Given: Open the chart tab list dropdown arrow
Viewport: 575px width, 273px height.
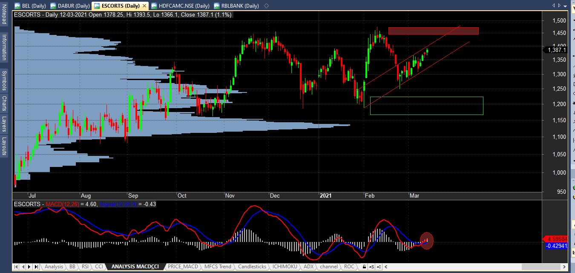Looking at the screenshot, I should [x=565, y=6].
